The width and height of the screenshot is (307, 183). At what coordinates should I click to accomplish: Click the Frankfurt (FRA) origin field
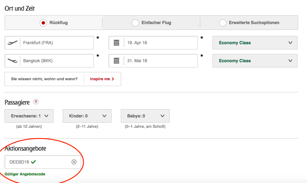(57, 43)
